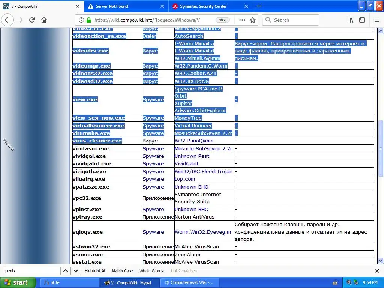The height and width of the screenshot is (288, 384).
Task: Open the Windows start menu
Action: [18, 282]
